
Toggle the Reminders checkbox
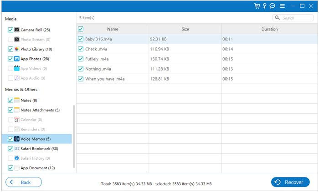(10, 129)
